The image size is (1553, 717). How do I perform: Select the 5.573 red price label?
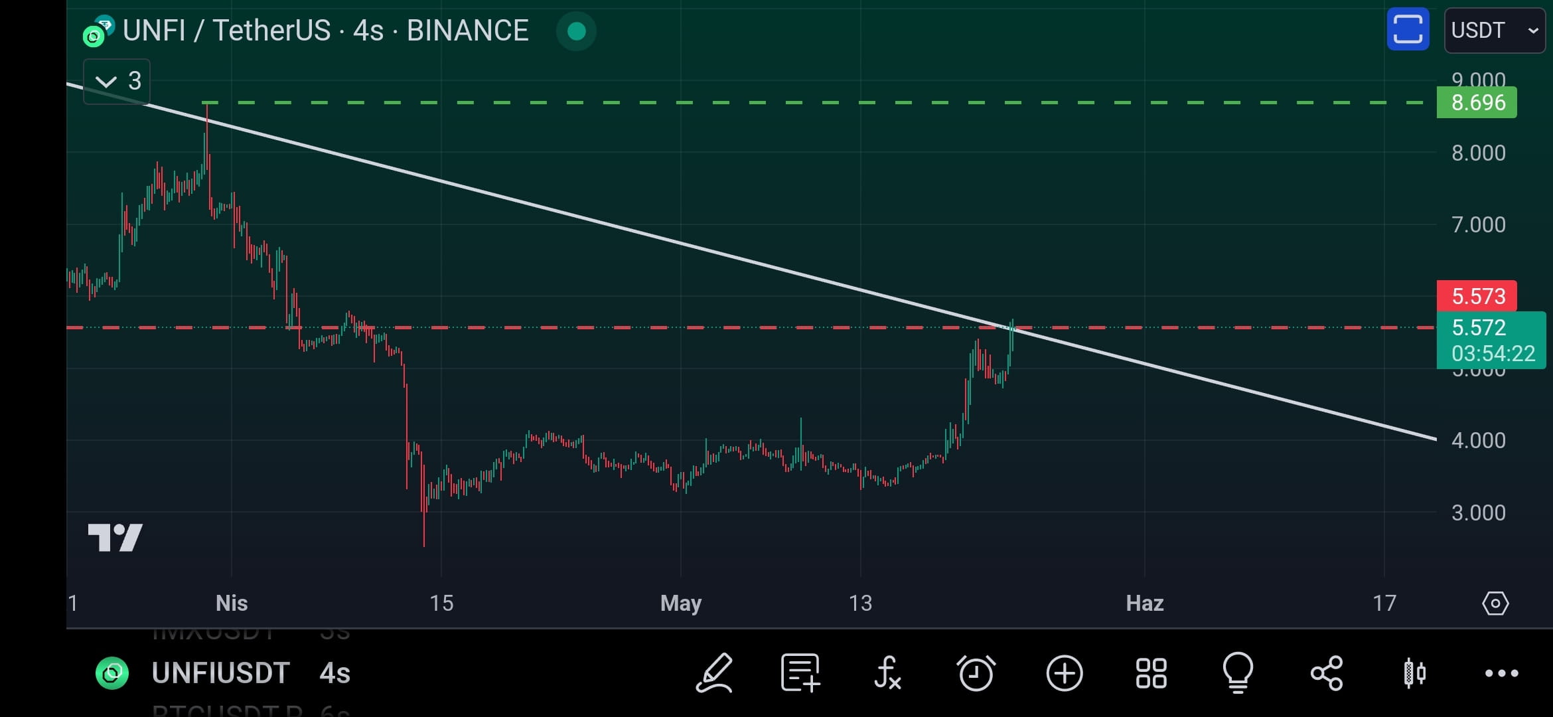[1477, 295]
